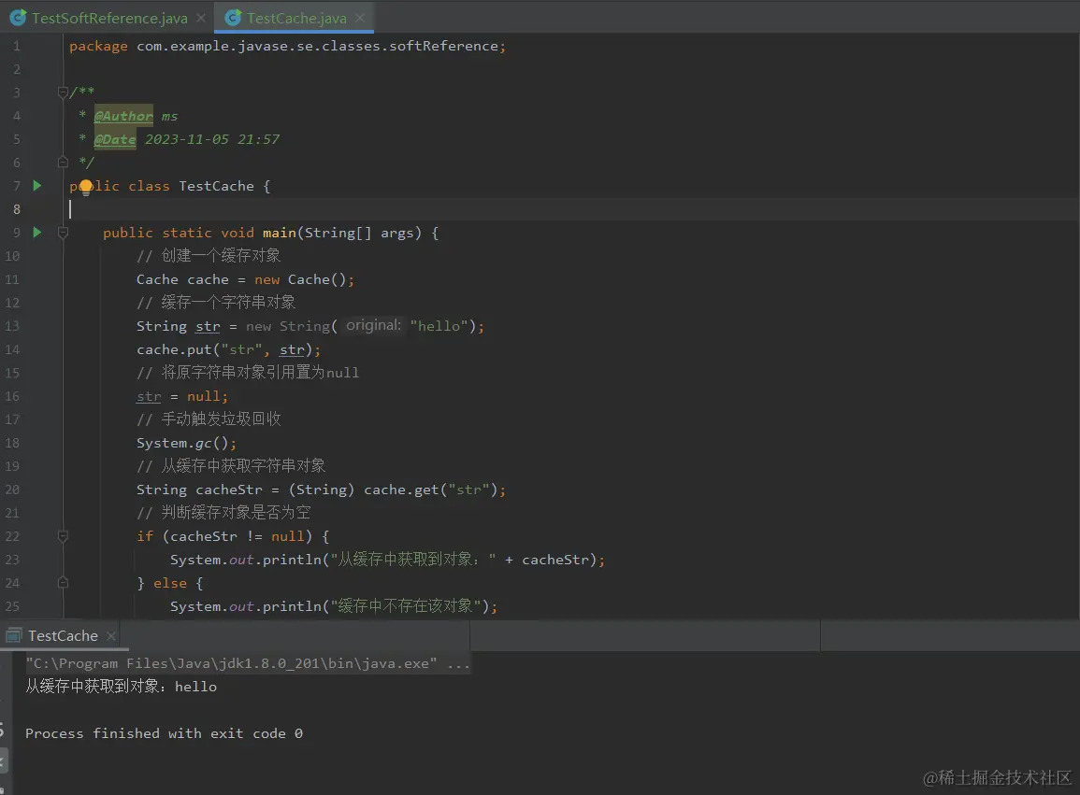Image resolution: width=1080 pixels, height=795 pixels.
Task: Click 'cacheStr != null' condition
Action: tap(237, 536)
